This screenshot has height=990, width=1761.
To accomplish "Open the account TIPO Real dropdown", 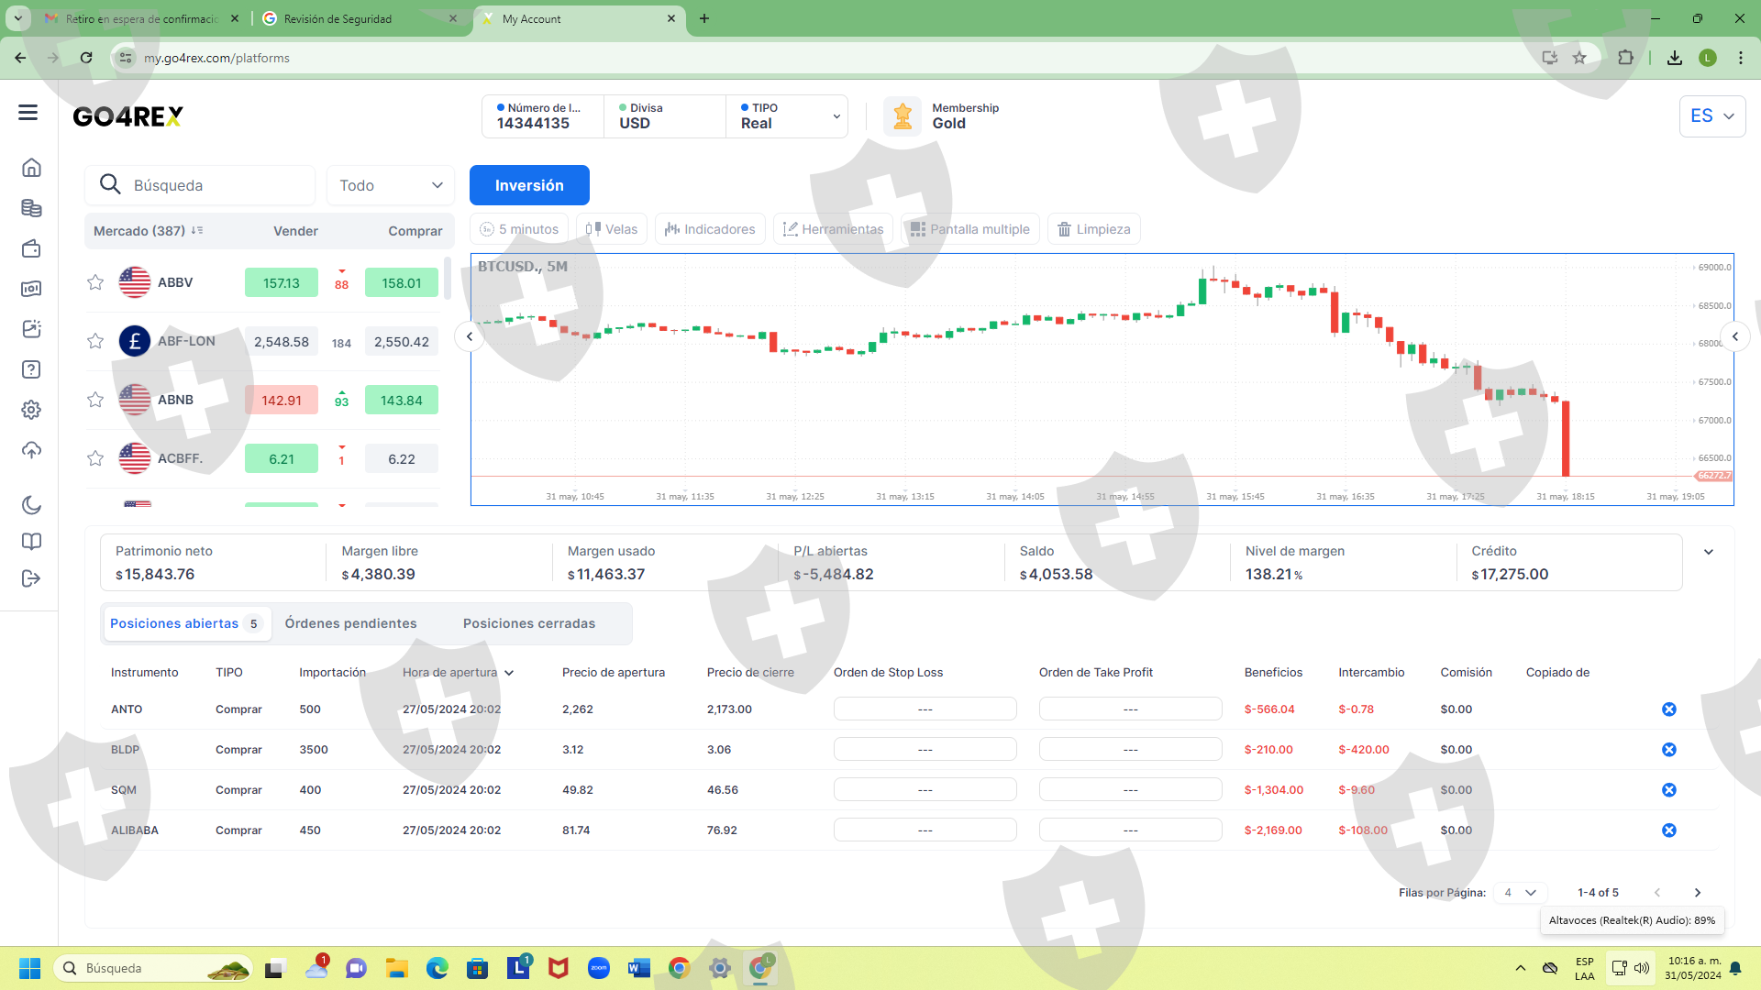I will point(789,116).
